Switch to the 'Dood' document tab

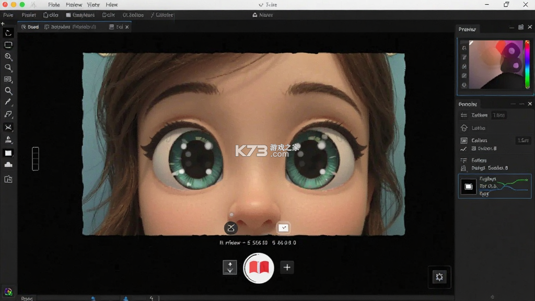coord(30,27)
